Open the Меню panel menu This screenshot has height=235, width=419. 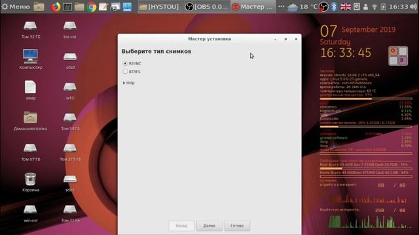tap(16, 7)
